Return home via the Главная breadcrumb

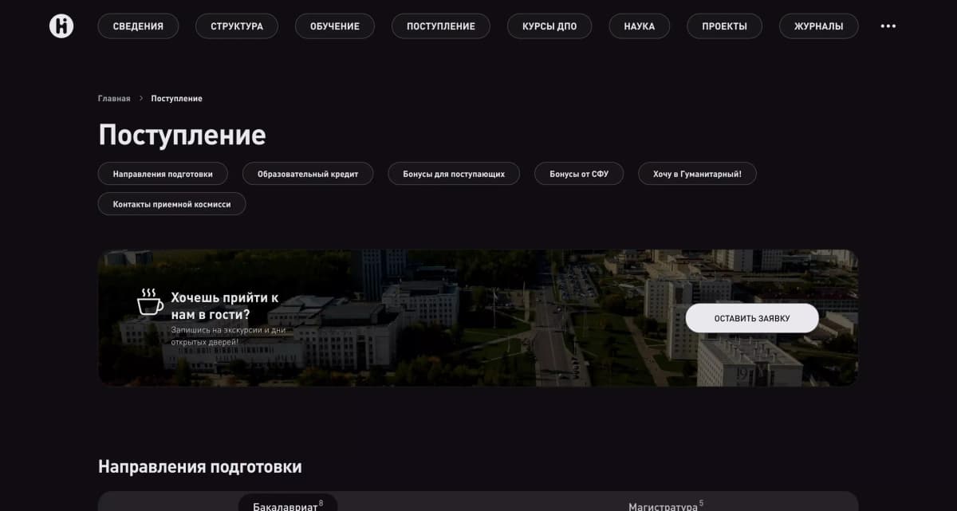coord(113,98)
